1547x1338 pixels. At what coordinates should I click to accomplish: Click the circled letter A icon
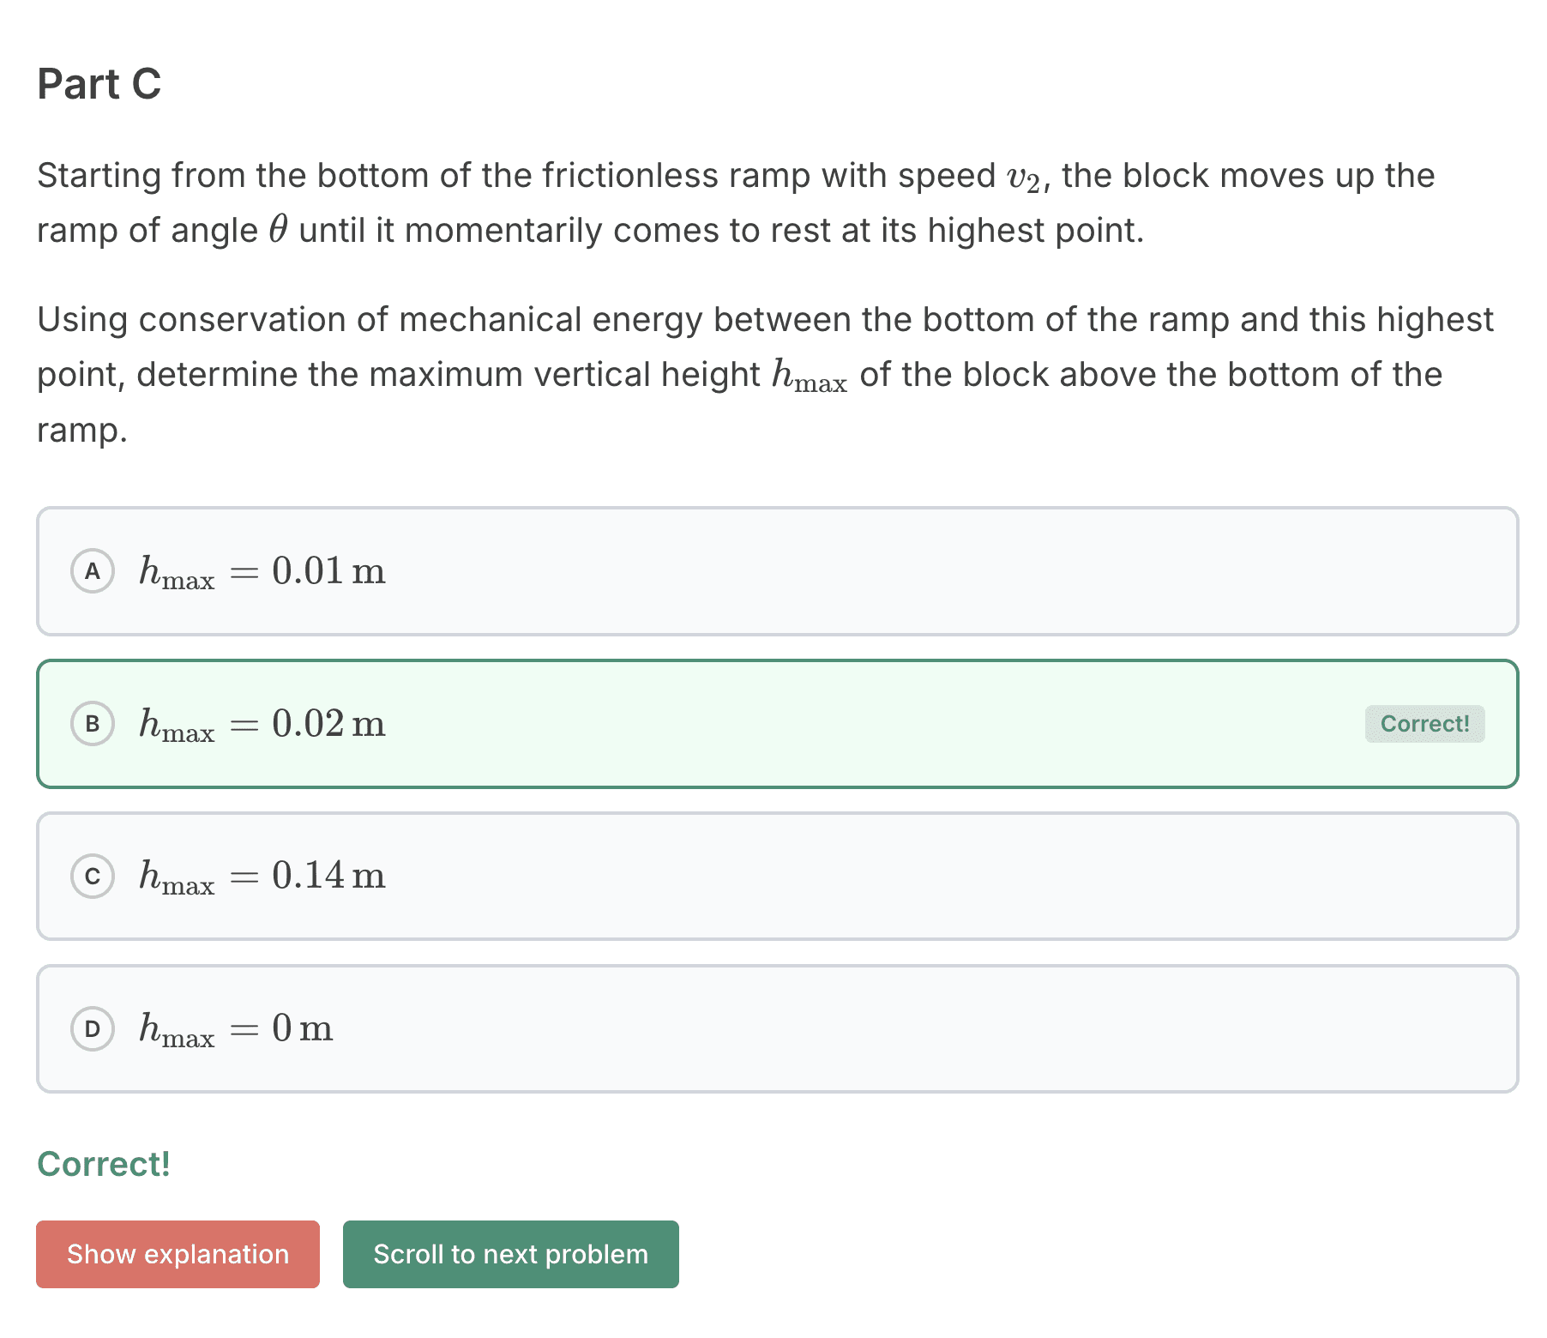[93, 571]
